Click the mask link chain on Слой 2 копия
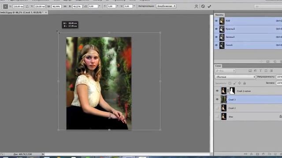This screenshot has height=158, width=282. [228, 91]
